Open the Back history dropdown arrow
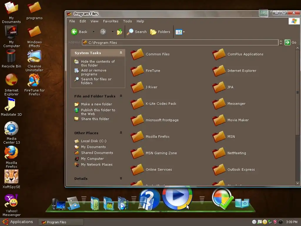 tap(93, 32)
